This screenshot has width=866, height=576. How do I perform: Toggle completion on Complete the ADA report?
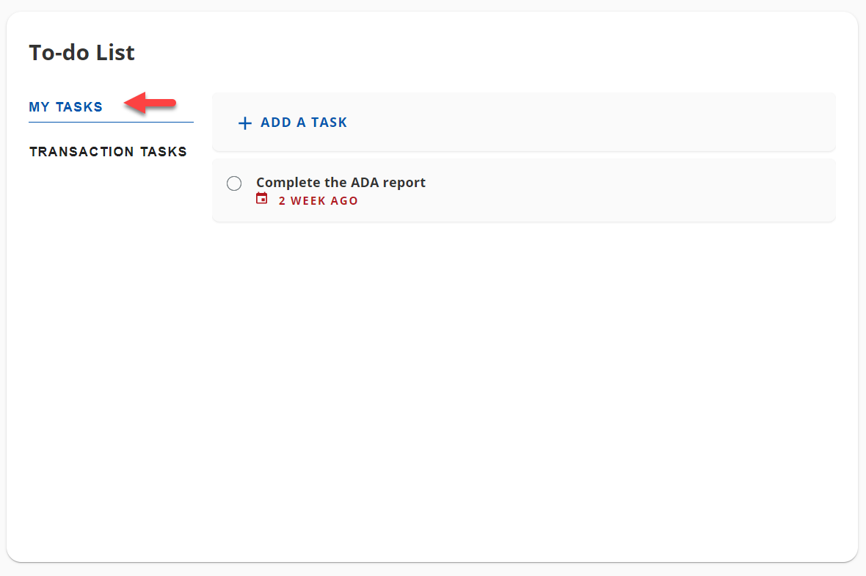tap(234, 183)
